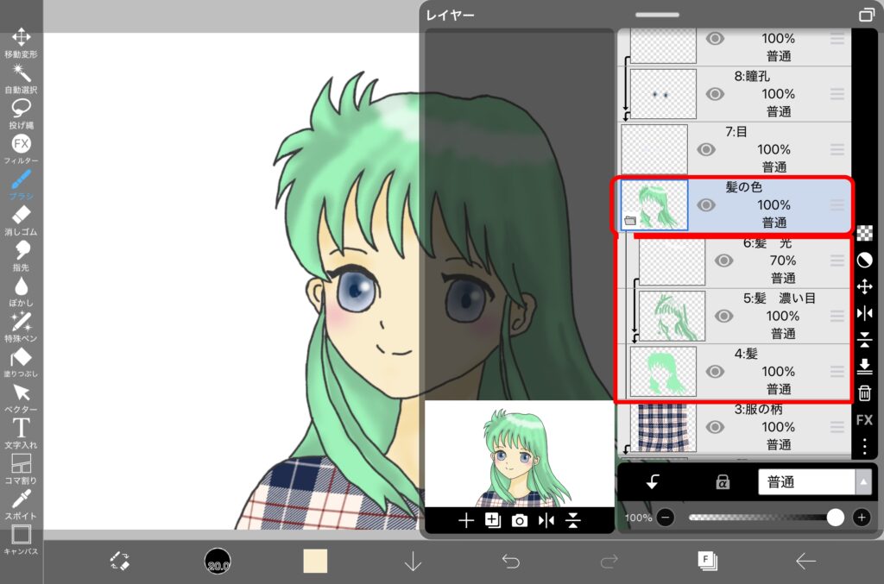The width and height of the screenshot is (884, 584).
Task: Select the 5:髪 濃い目 layer
Action: [x=780, y=316]
